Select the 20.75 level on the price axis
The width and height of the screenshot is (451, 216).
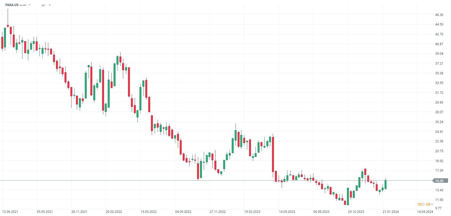(439, 151)
